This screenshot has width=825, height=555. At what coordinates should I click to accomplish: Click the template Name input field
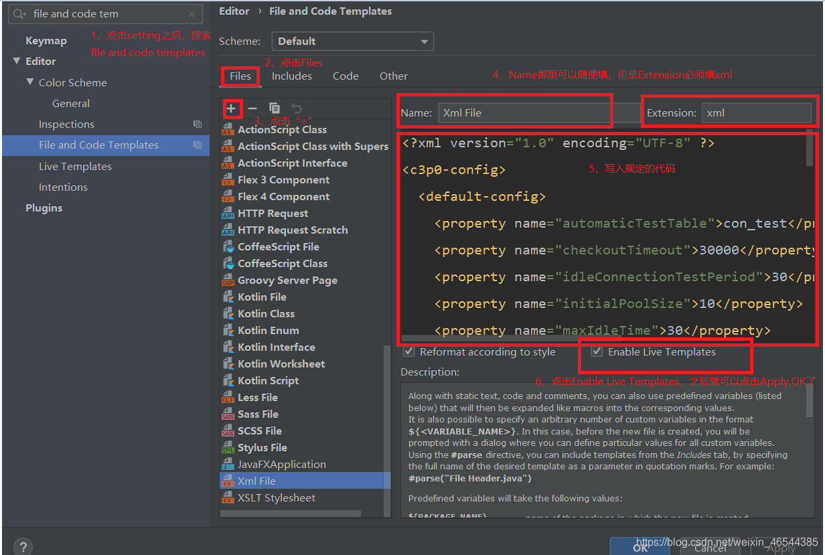click(x=539, y=112)
